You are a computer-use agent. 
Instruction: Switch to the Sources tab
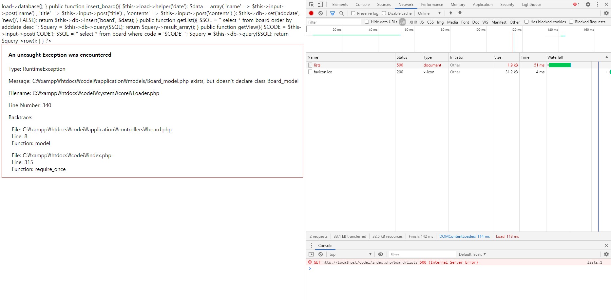[384, 5]
